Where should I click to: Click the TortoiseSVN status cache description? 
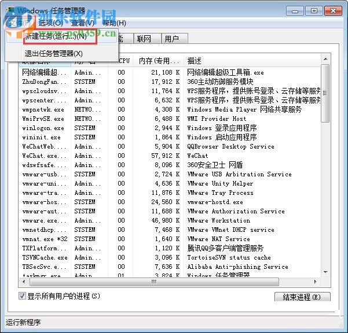click(x=229, y=257)
